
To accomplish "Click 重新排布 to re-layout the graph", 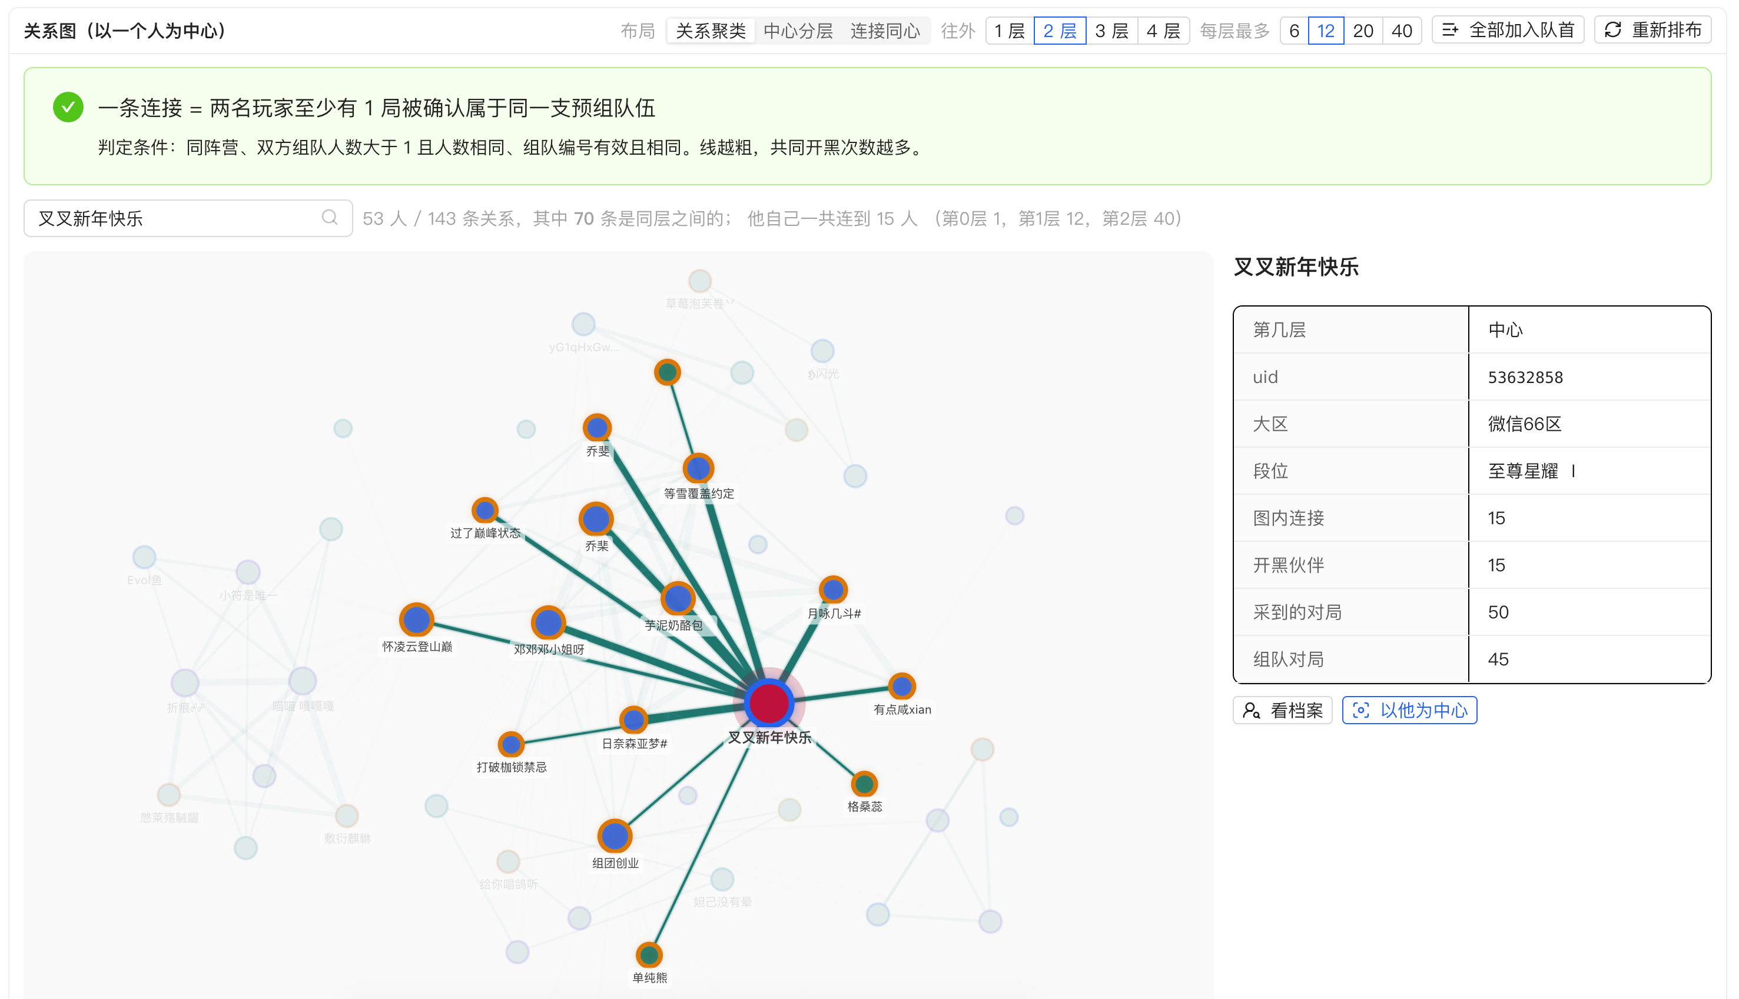I will [x=1652, y=30].
